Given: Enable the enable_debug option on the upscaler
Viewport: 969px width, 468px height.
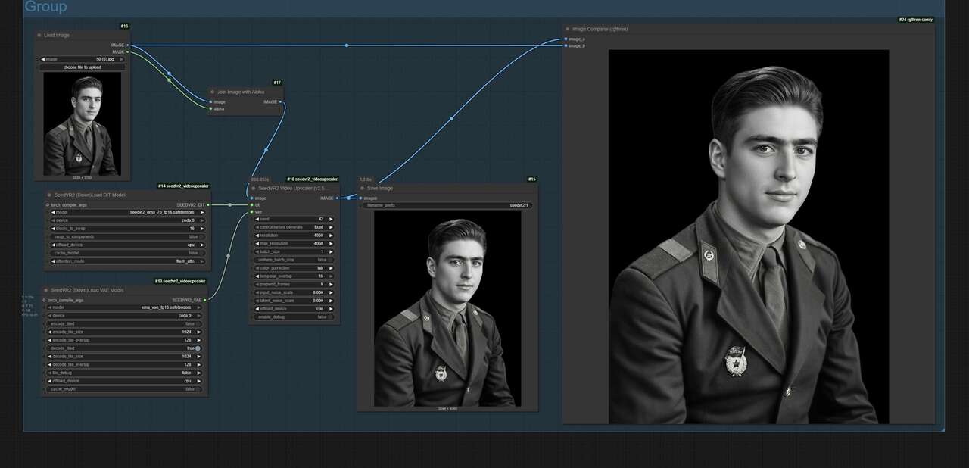Looking at the screenshot, I should tap(330, 317).
